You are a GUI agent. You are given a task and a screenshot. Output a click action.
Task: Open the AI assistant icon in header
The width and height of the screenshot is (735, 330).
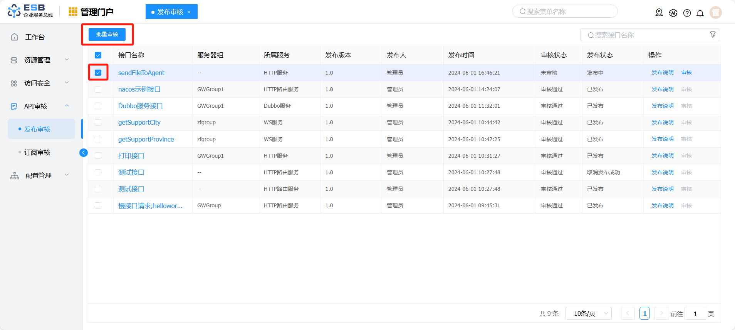click(673, 13)
